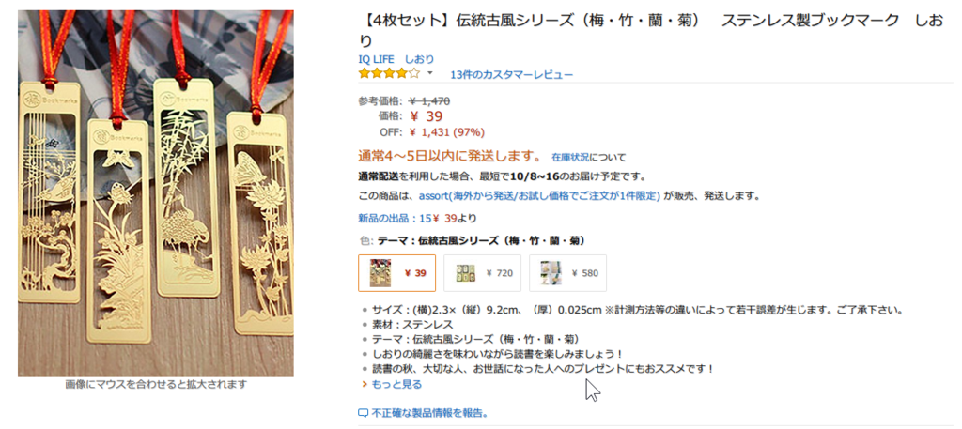
Task: Open the star rating dropdown arrow
Action: 430,73
